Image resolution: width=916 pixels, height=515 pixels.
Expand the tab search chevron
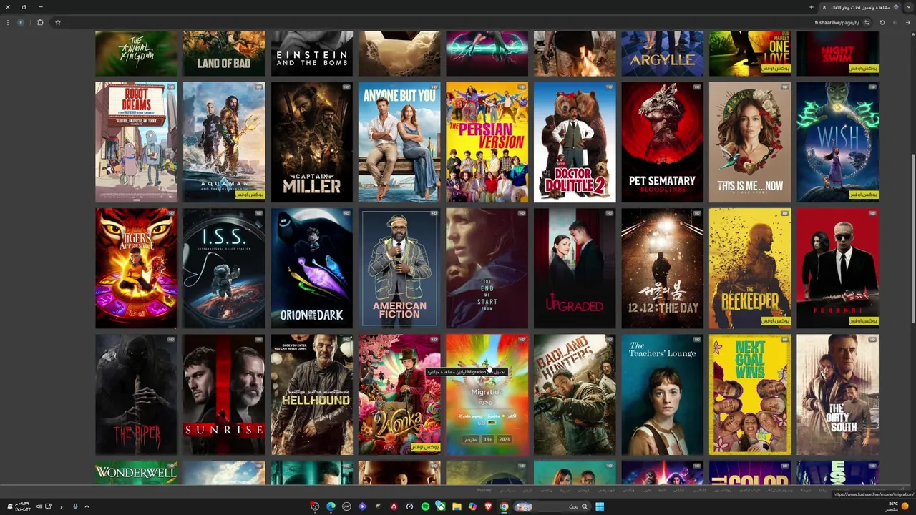tap(909, 7)
